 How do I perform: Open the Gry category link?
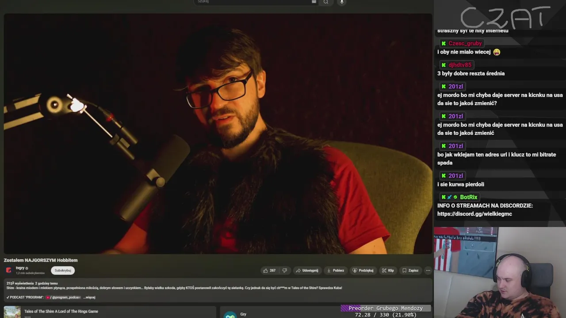pyautogui.click(x=243, y=314)
